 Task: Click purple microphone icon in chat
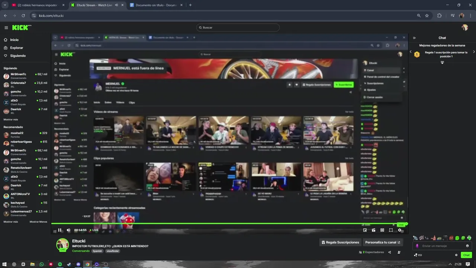(417, 246)
